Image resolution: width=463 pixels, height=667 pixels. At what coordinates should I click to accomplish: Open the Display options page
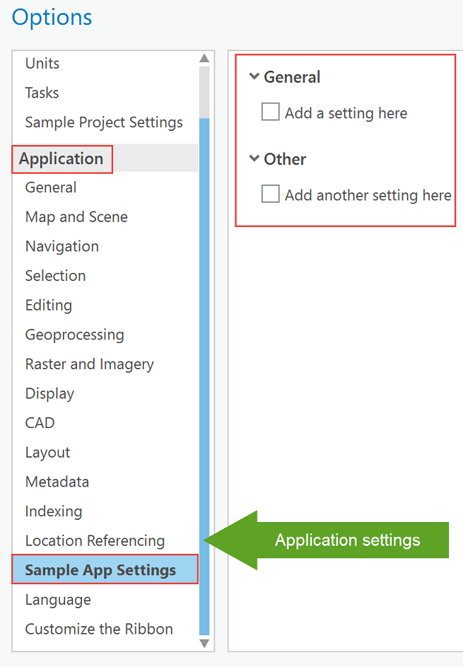49,394
